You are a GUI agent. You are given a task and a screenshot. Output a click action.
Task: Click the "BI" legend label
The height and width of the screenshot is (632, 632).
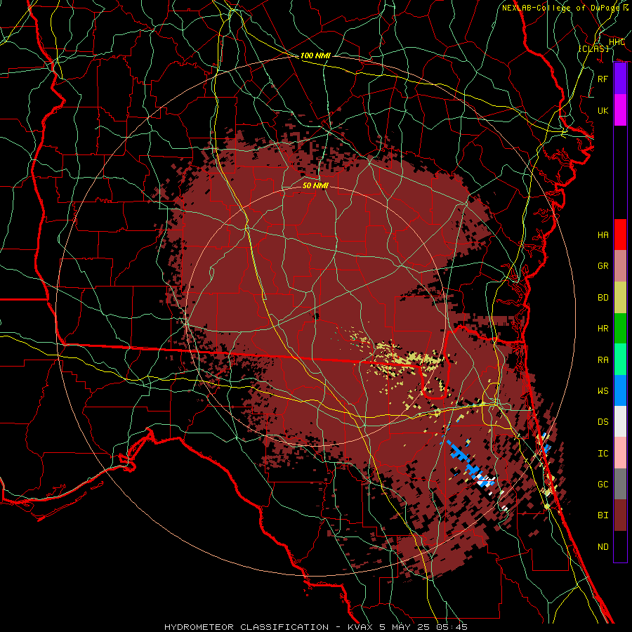(x=603, y=515)
